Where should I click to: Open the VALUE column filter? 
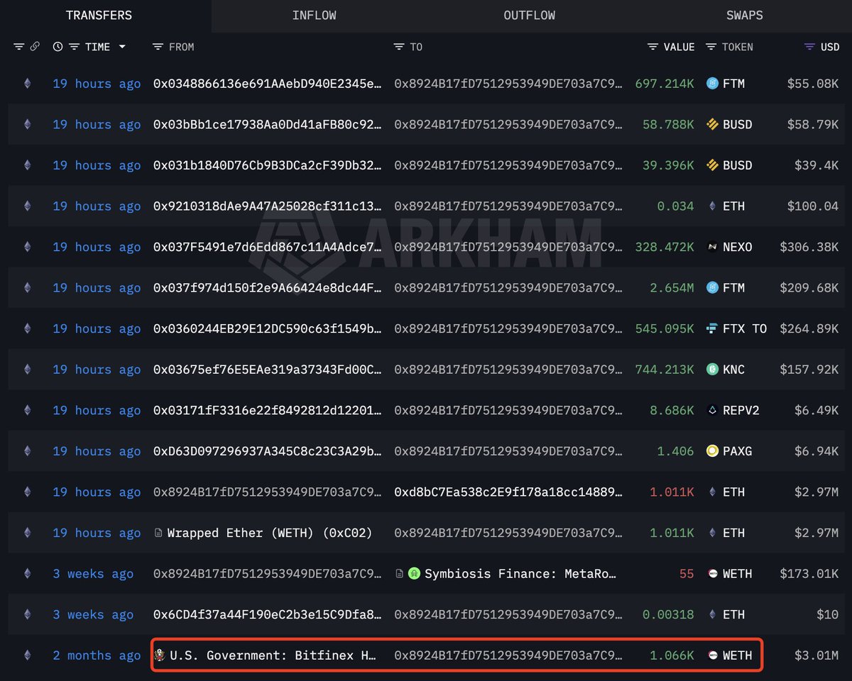click(x=653, y=47)
